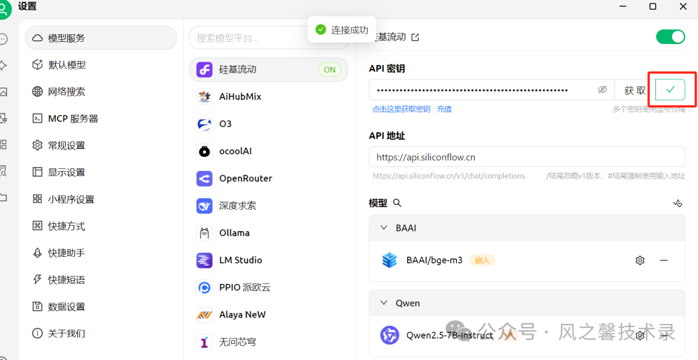Open 模型服务 settings
Viewport: 698px width, 360px height.
pos(101,38)
